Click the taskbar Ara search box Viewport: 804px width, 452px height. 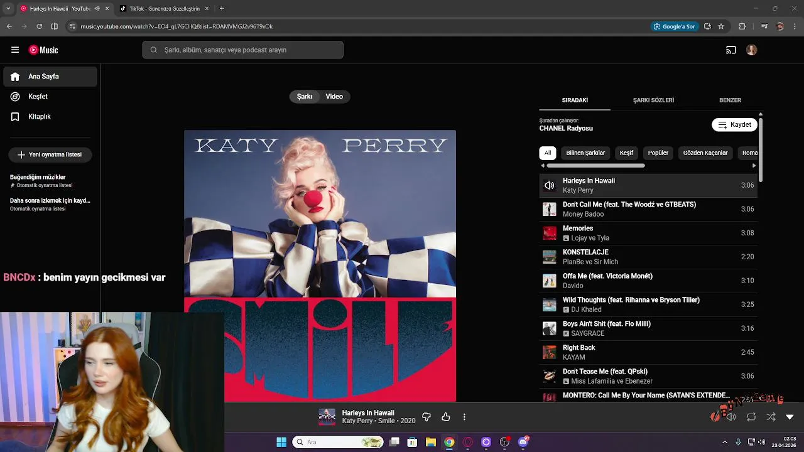[x=338, y=442]
